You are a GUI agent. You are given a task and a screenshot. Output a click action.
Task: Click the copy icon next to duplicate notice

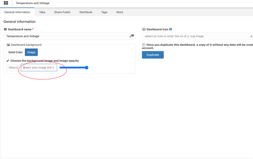pyautogui.click(x=144, y=45)
